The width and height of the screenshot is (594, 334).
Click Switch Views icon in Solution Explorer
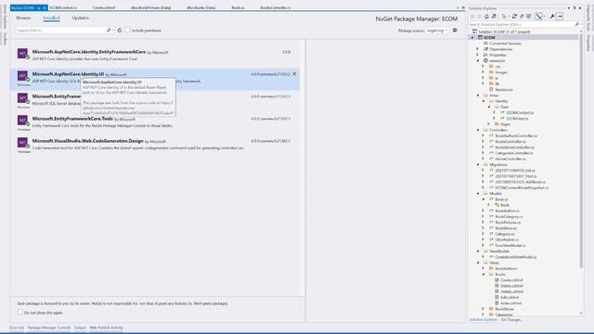[x=494, y=17]
